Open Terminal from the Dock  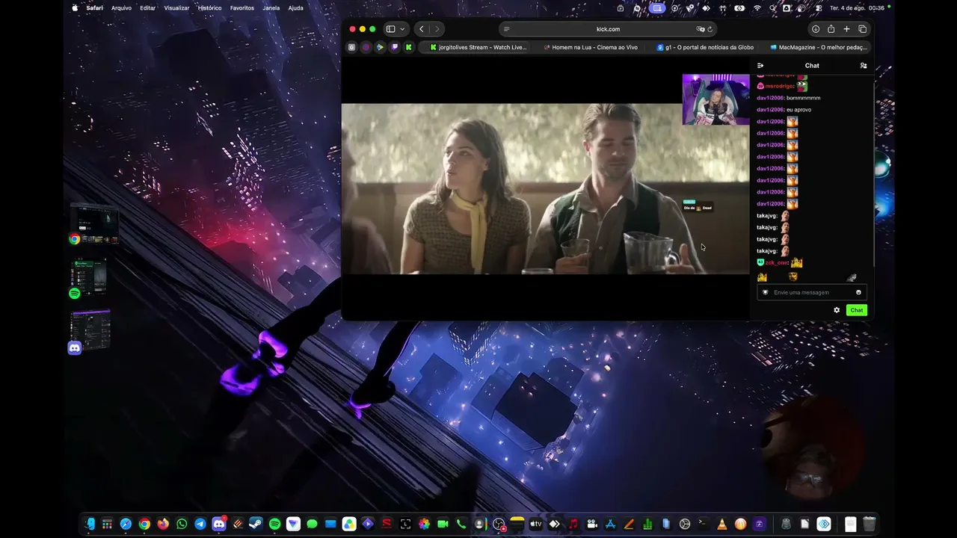[x=703, y=525]
